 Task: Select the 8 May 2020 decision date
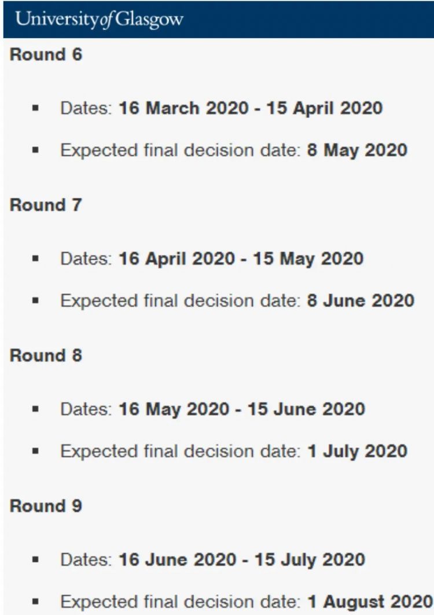[x=357, y=150]
